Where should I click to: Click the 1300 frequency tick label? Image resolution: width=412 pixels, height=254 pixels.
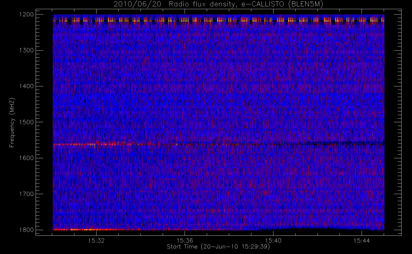(26, 50)
